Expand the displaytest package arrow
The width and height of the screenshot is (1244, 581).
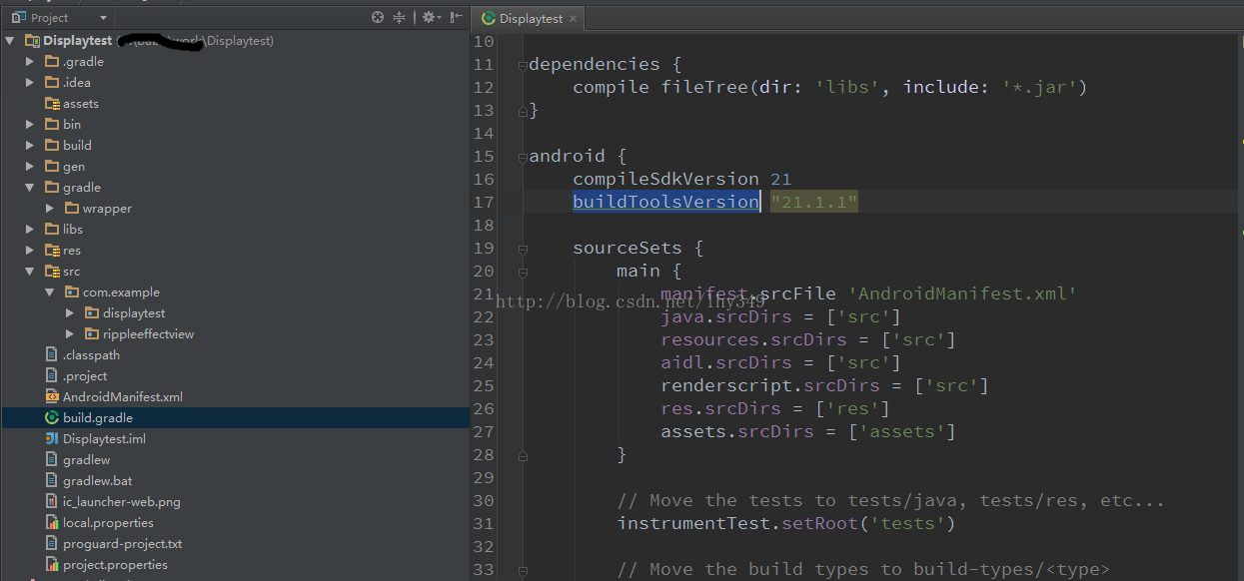tap(70, 313)
